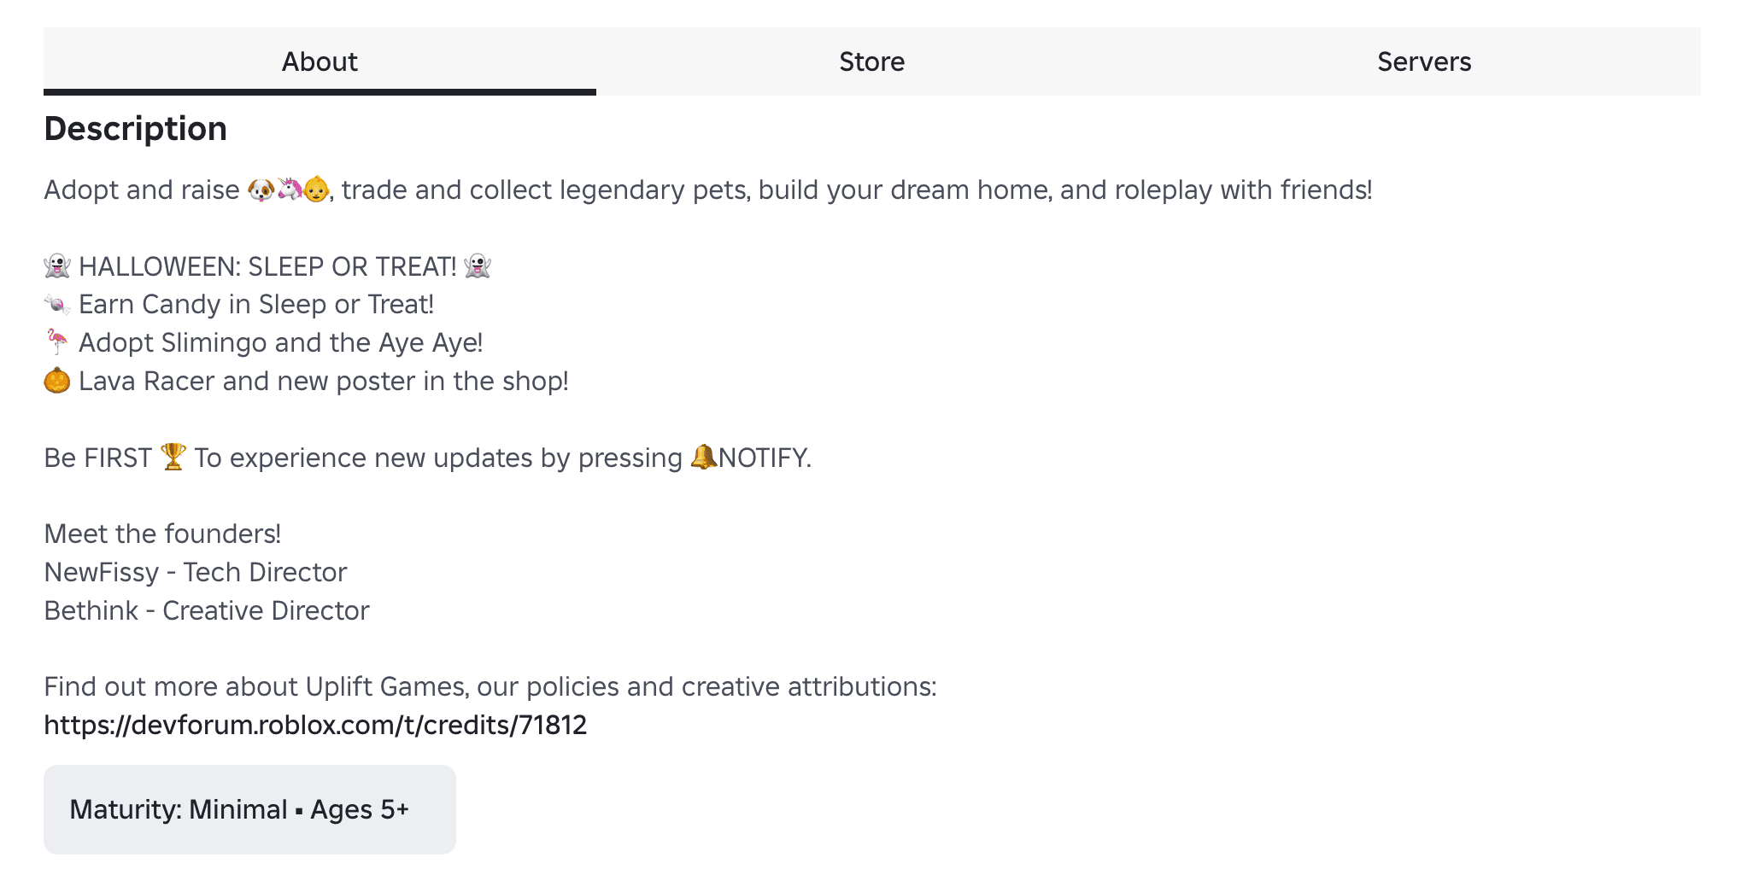
Task: Click the ghost emoji beside HALLOWEEN heading
Action: (x=56, y=265)
